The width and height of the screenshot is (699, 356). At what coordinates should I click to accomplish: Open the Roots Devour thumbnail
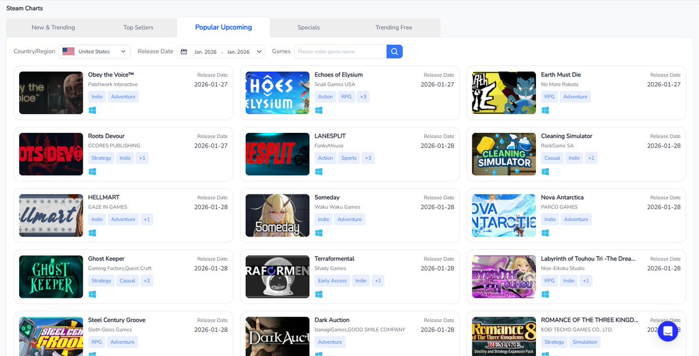click(x=51, y=154)
